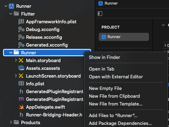Select Add Files to "Runner"… menu entry
This screenshot has height=127, width=169.
[113, 115]
